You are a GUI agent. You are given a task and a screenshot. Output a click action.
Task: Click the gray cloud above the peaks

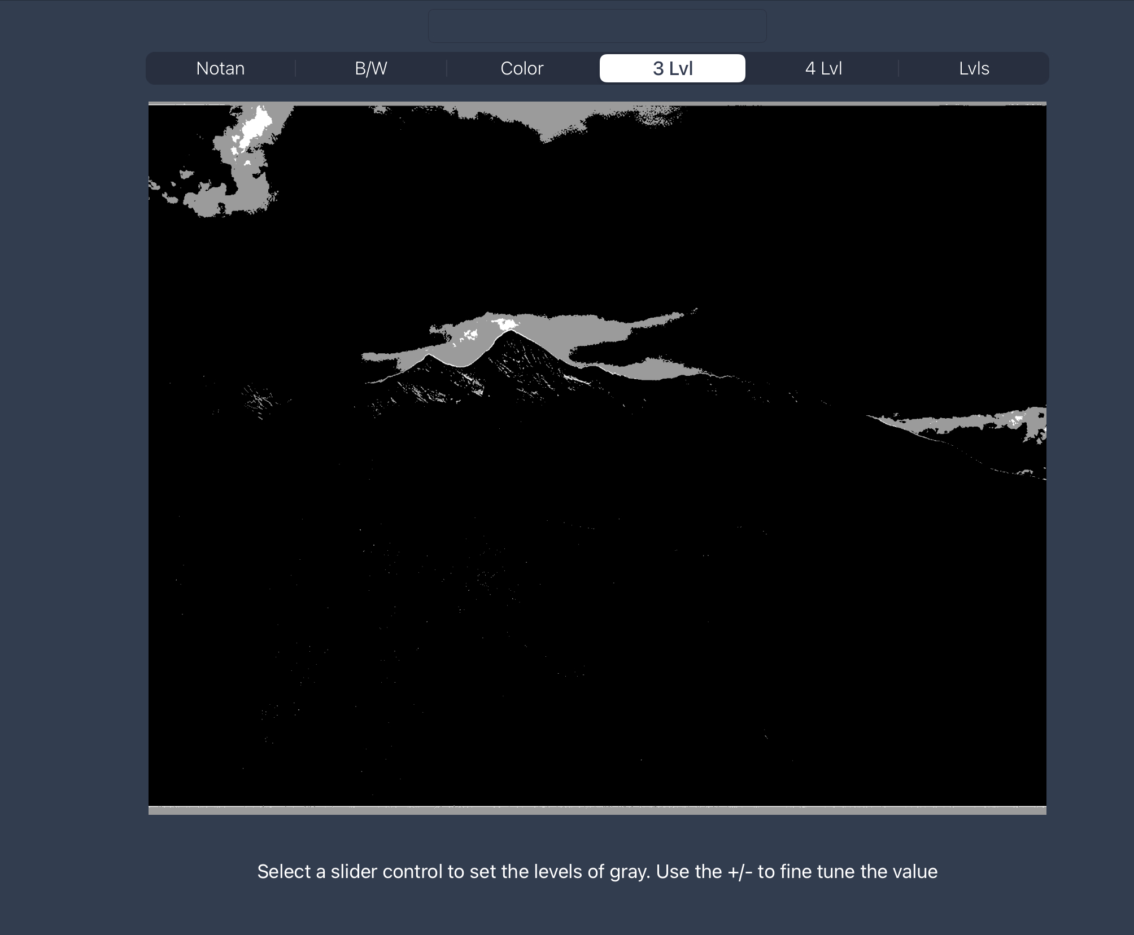point(565,333)
